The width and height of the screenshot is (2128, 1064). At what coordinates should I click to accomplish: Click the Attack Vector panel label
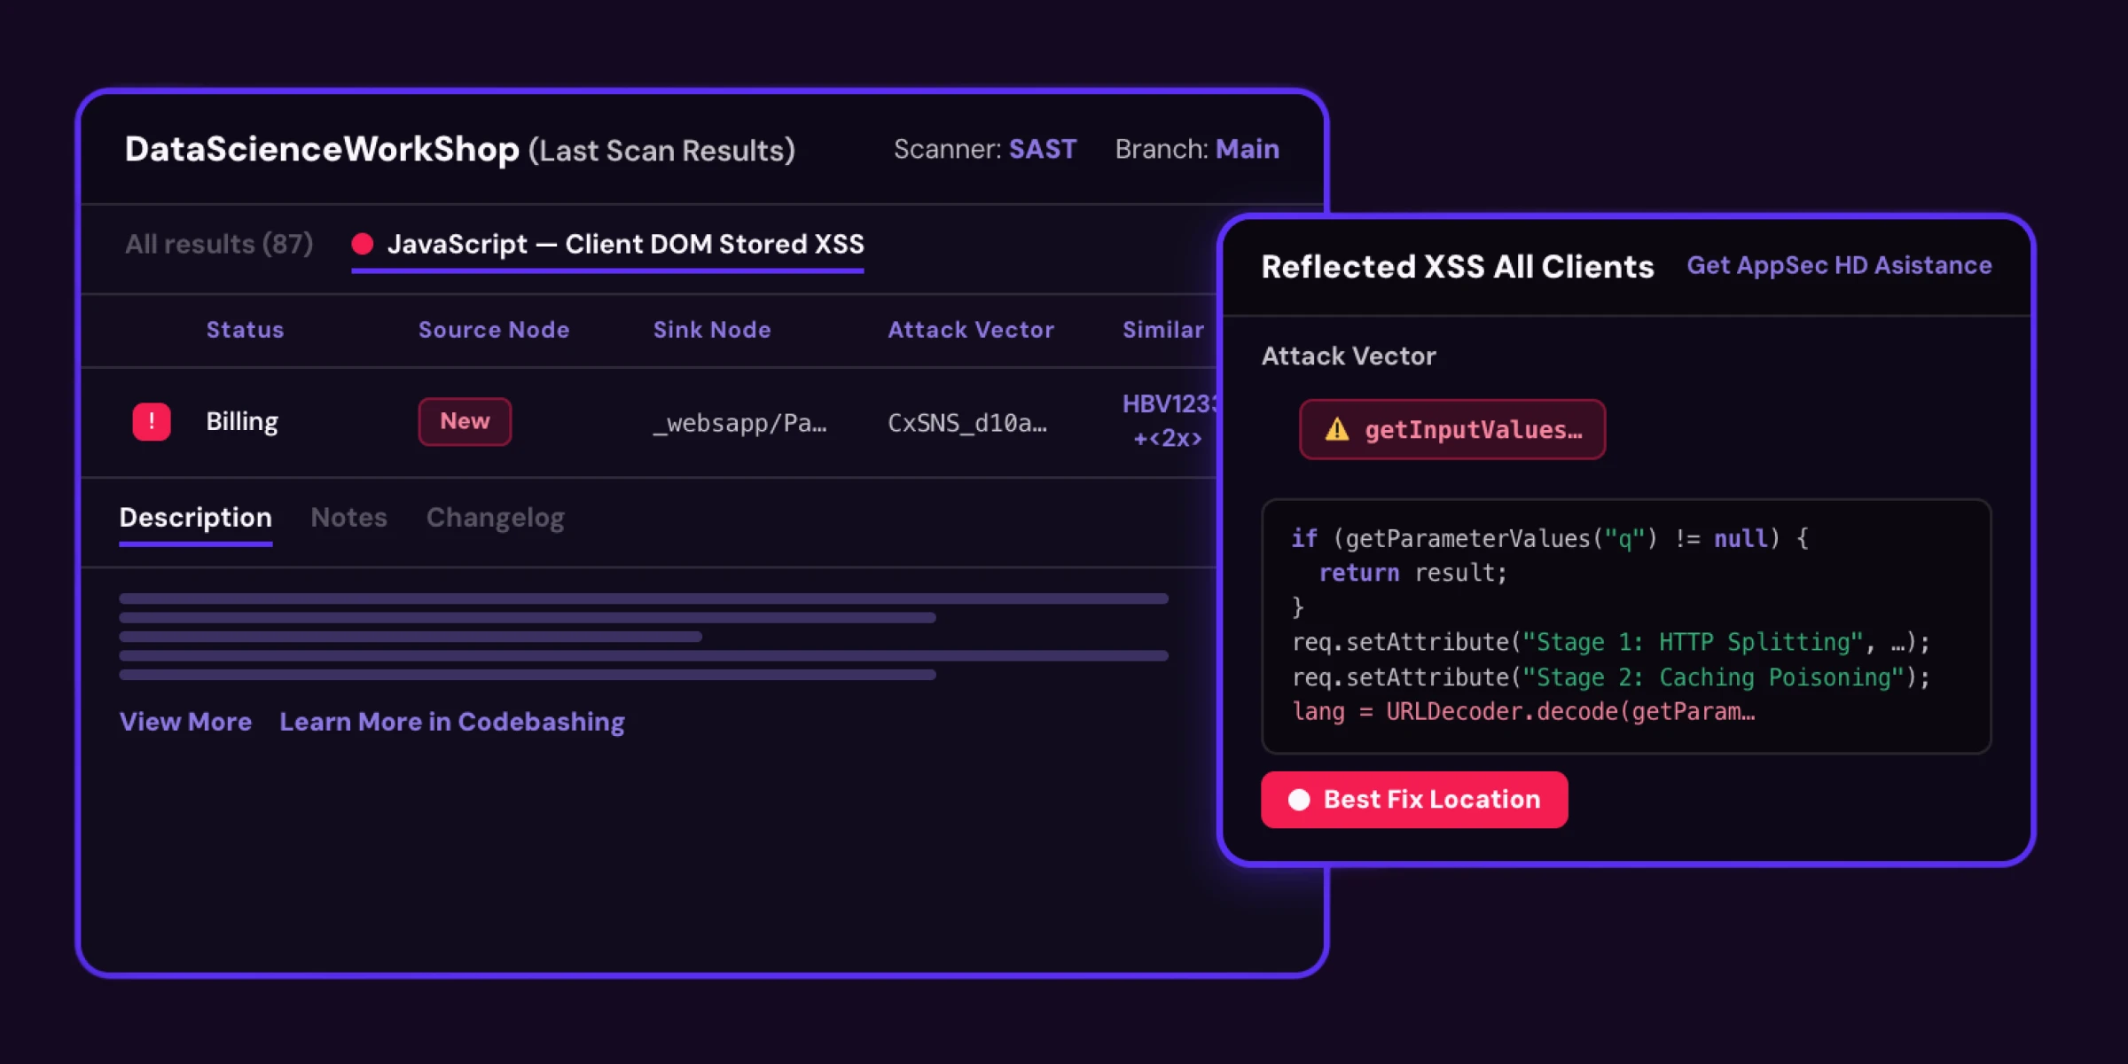[1349, 356]
